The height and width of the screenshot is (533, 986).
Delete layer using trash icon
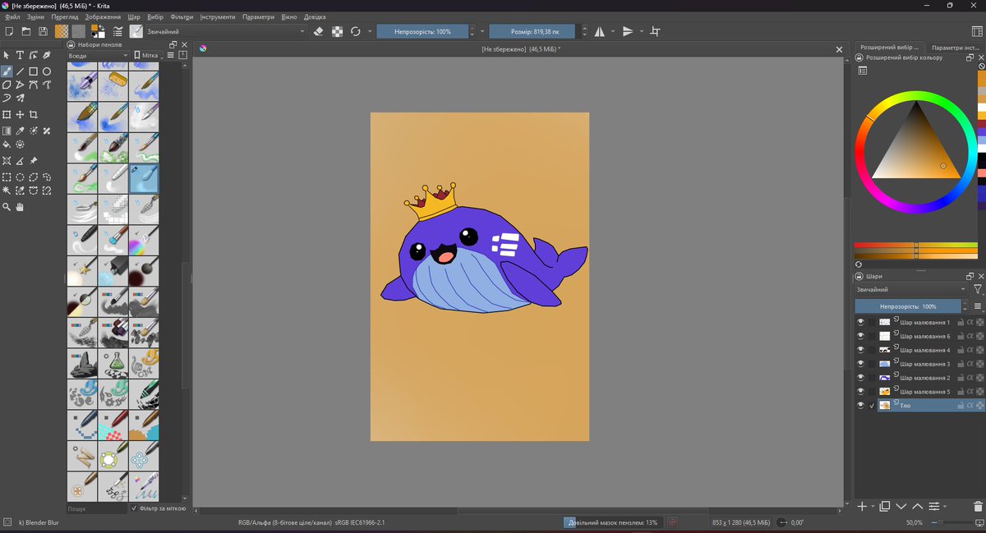coord(977,507)
